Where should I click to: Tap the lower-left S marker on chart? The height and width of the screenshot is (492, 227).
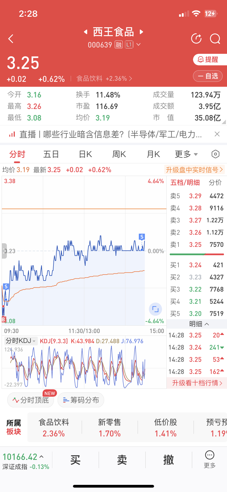pos(6,287)
